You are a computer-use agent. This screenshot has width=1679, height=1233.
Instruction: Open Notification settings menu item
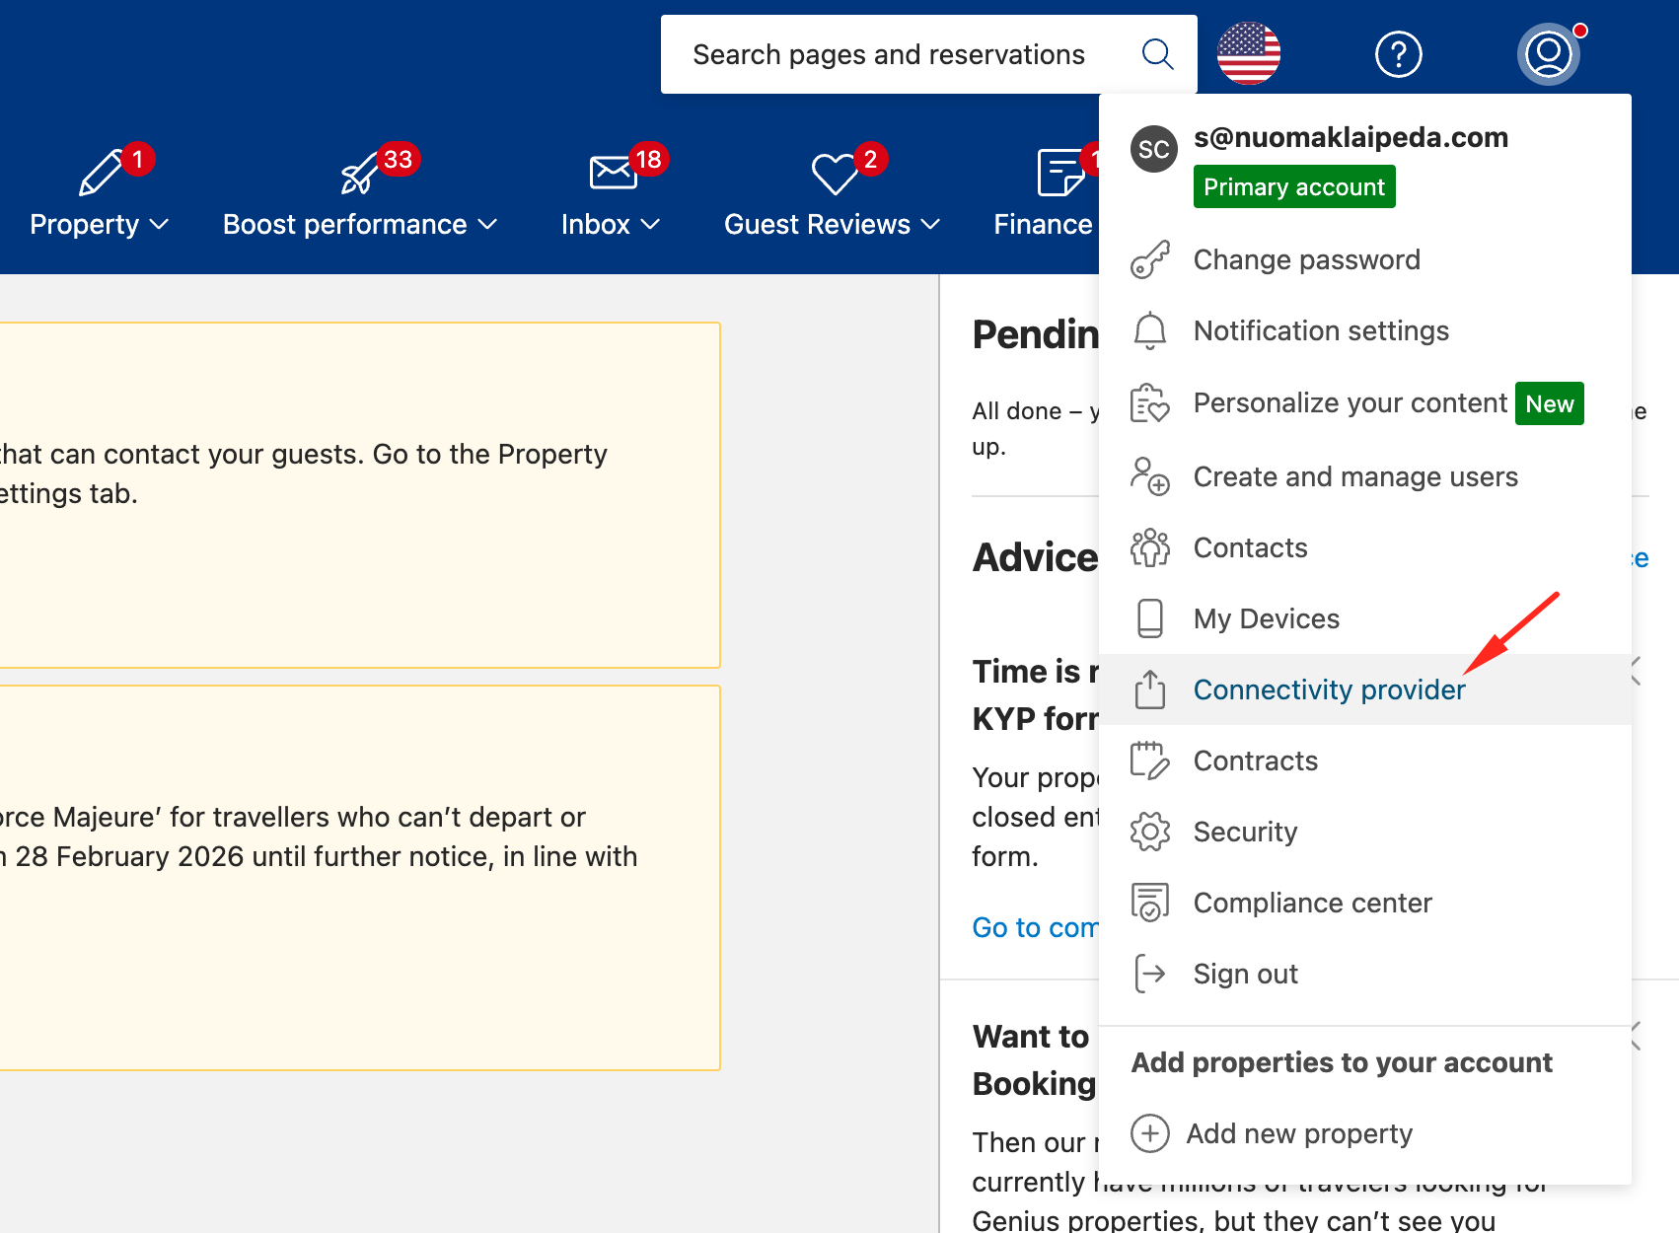(x=1320, y=330)
